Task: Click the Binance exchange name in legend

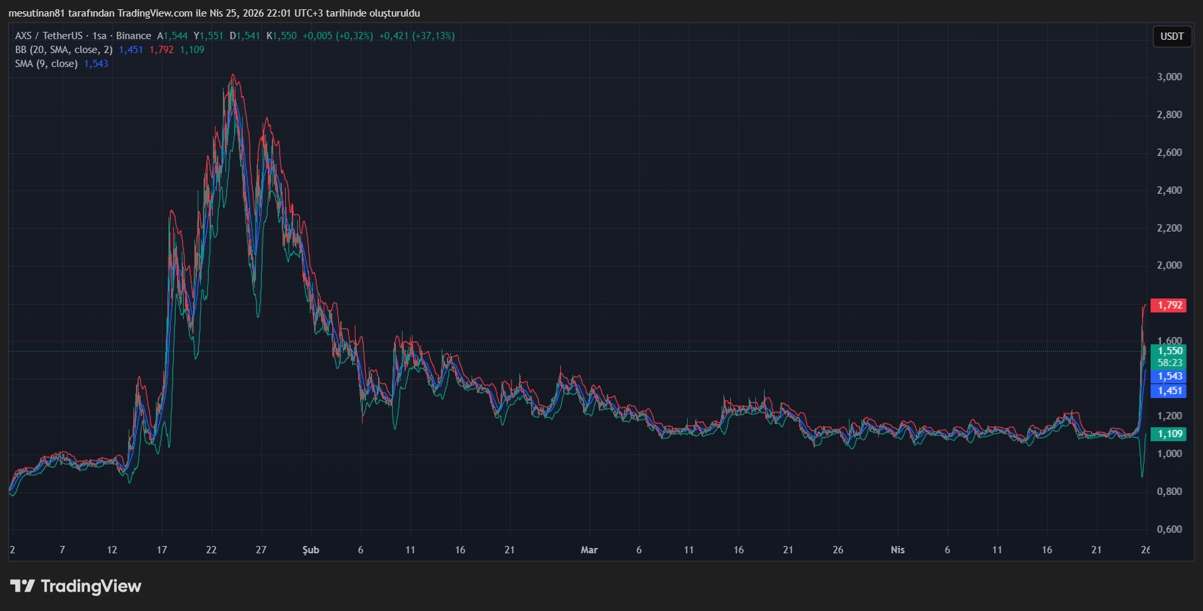Action: (133, 36)
